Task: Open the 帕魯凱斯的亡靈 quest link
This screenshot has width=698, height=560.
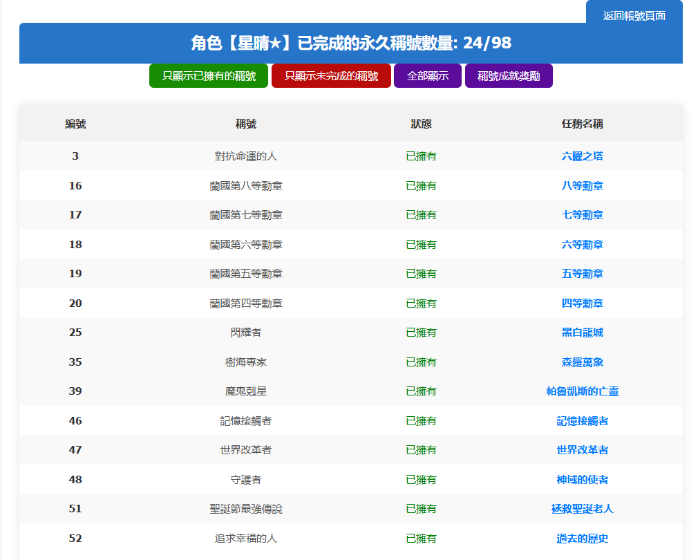Action: tap(583, 391)
